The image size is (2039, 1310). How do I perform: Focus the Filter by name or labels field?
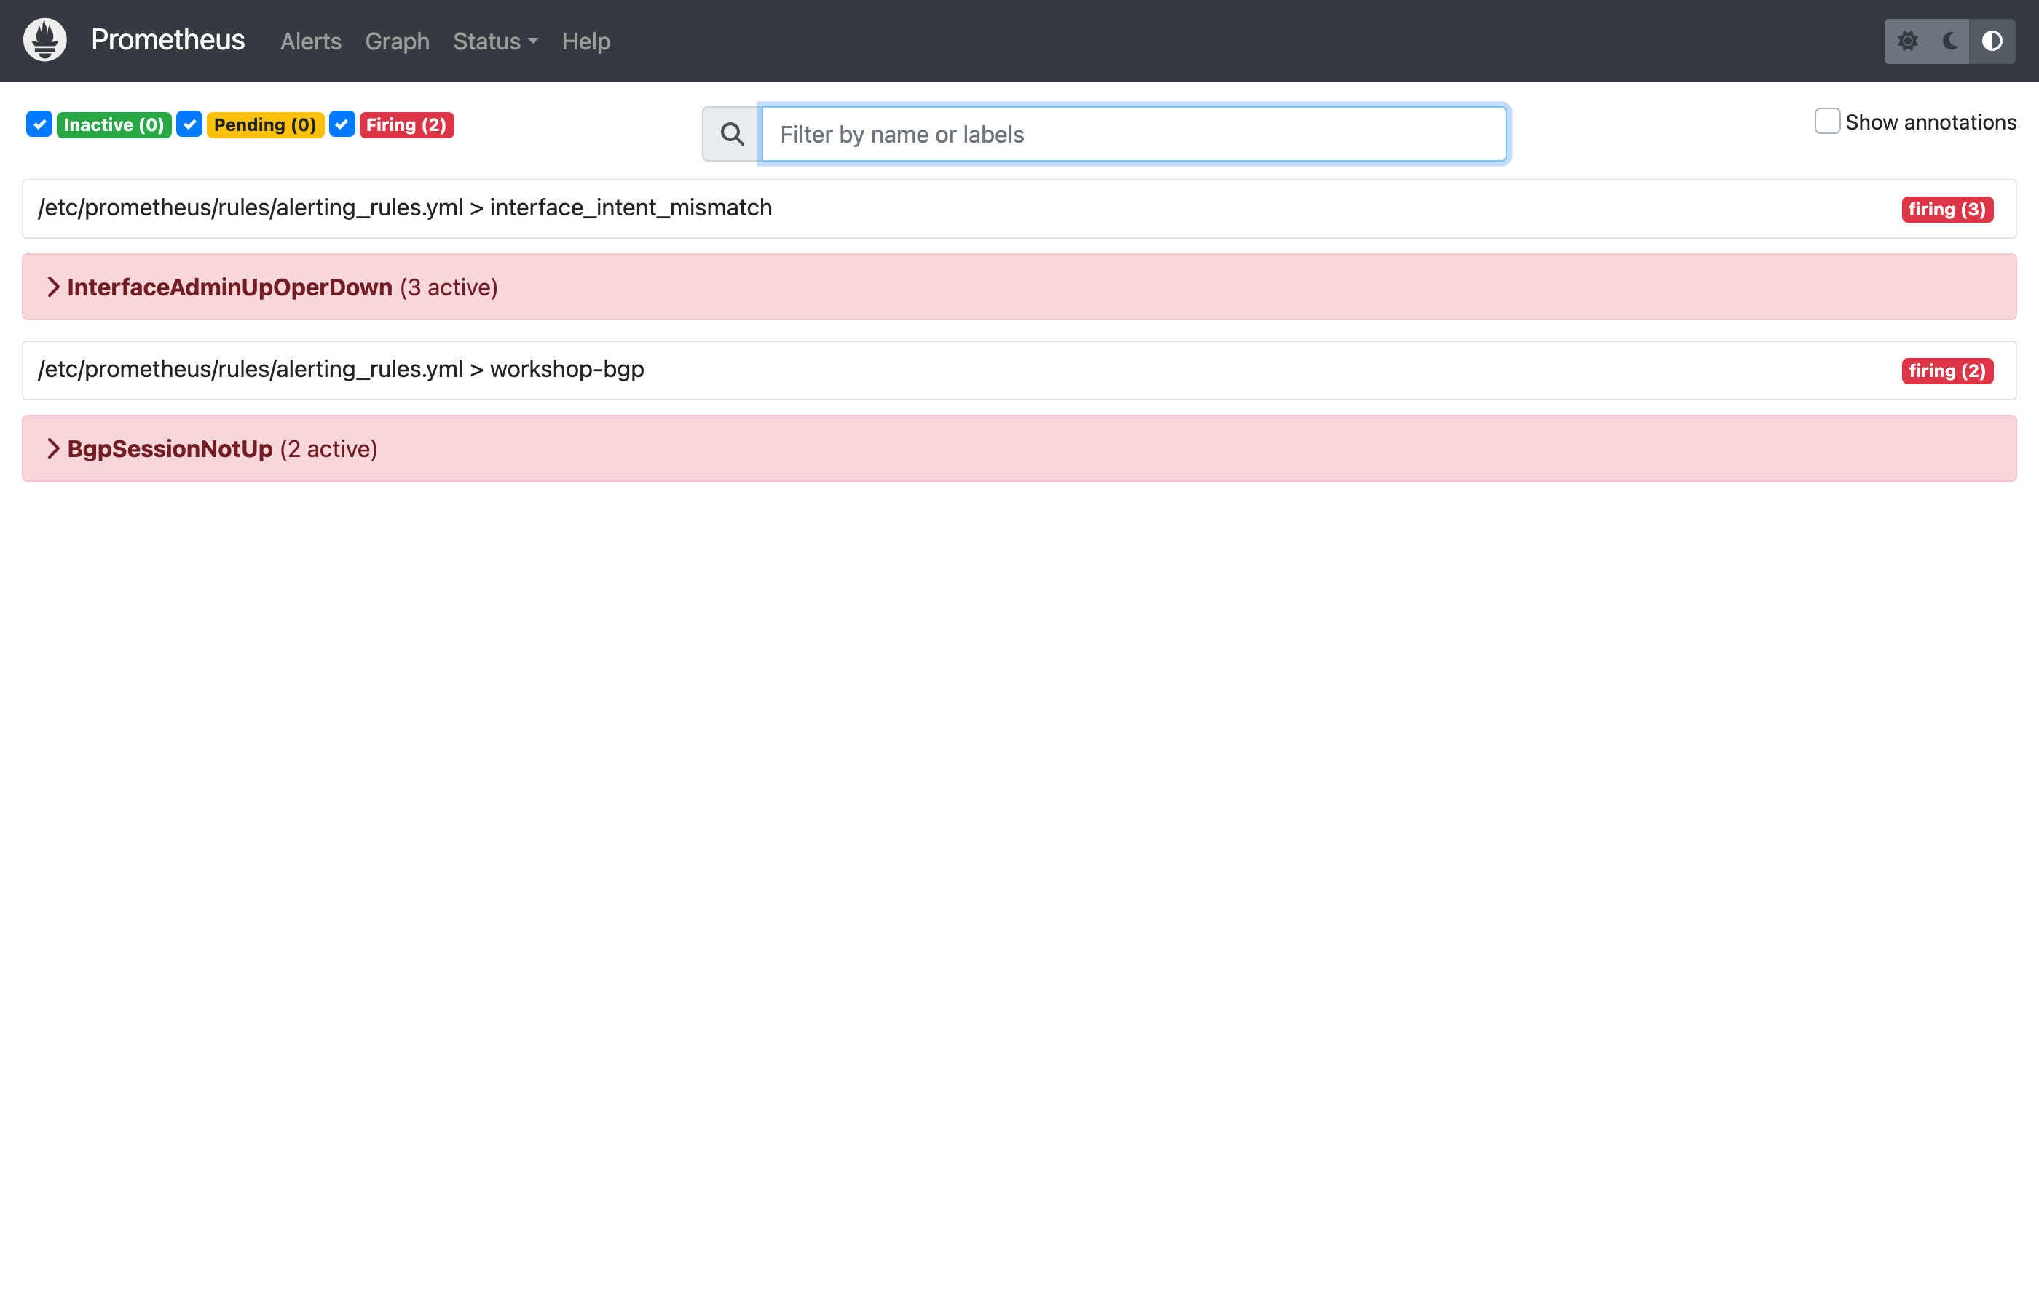click(x=1134, y=135)
